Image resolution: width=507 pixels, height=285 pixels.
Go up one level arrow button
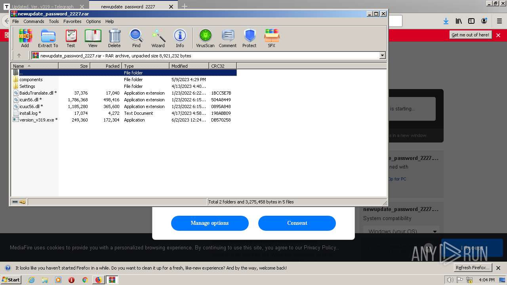[19, 55]
